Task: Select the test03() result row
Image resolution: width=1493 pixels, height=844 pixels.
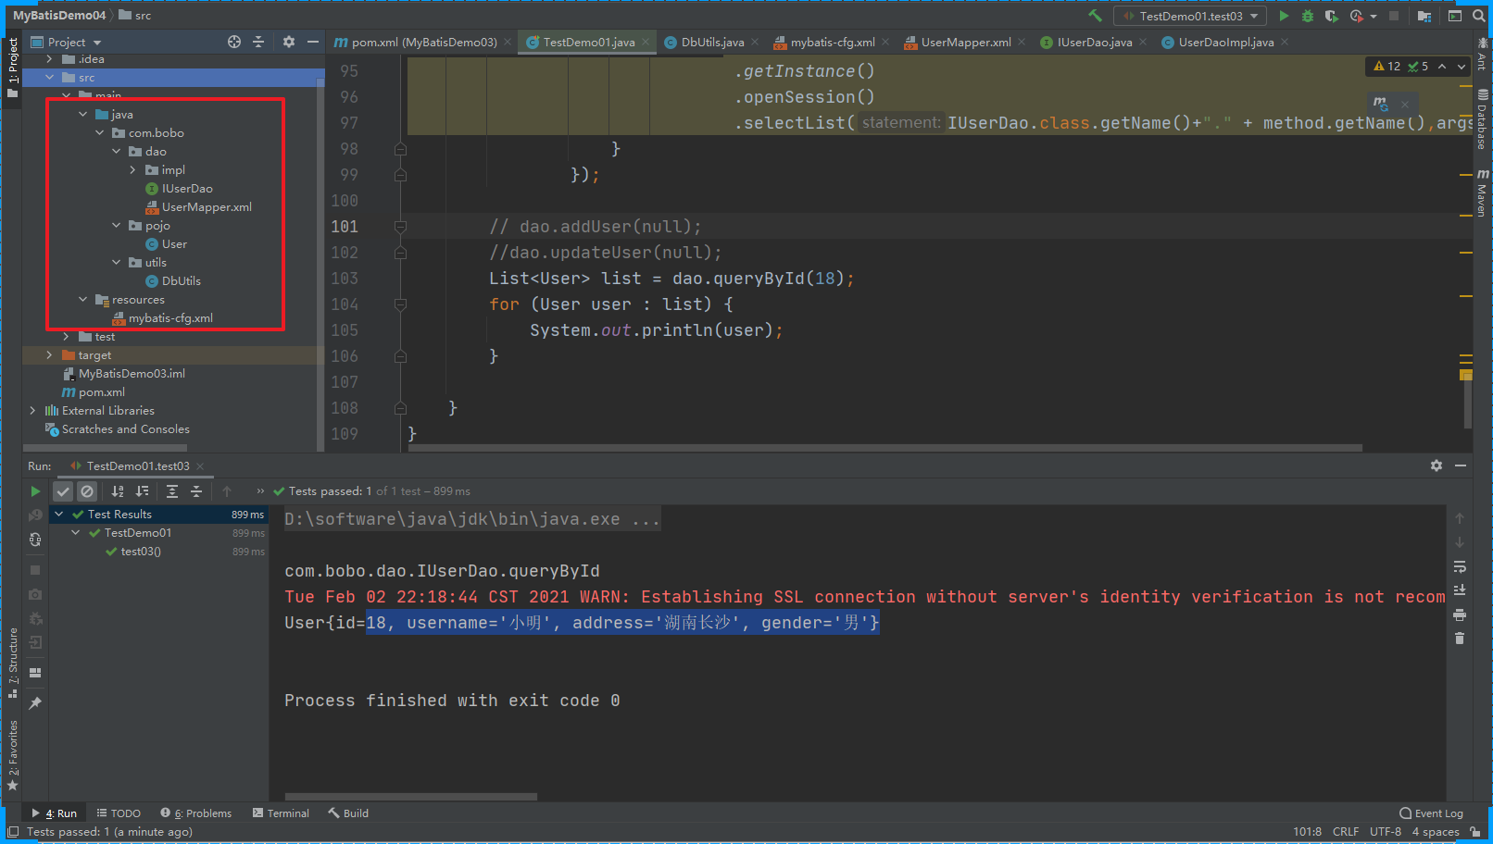Action: pos(158,552)
